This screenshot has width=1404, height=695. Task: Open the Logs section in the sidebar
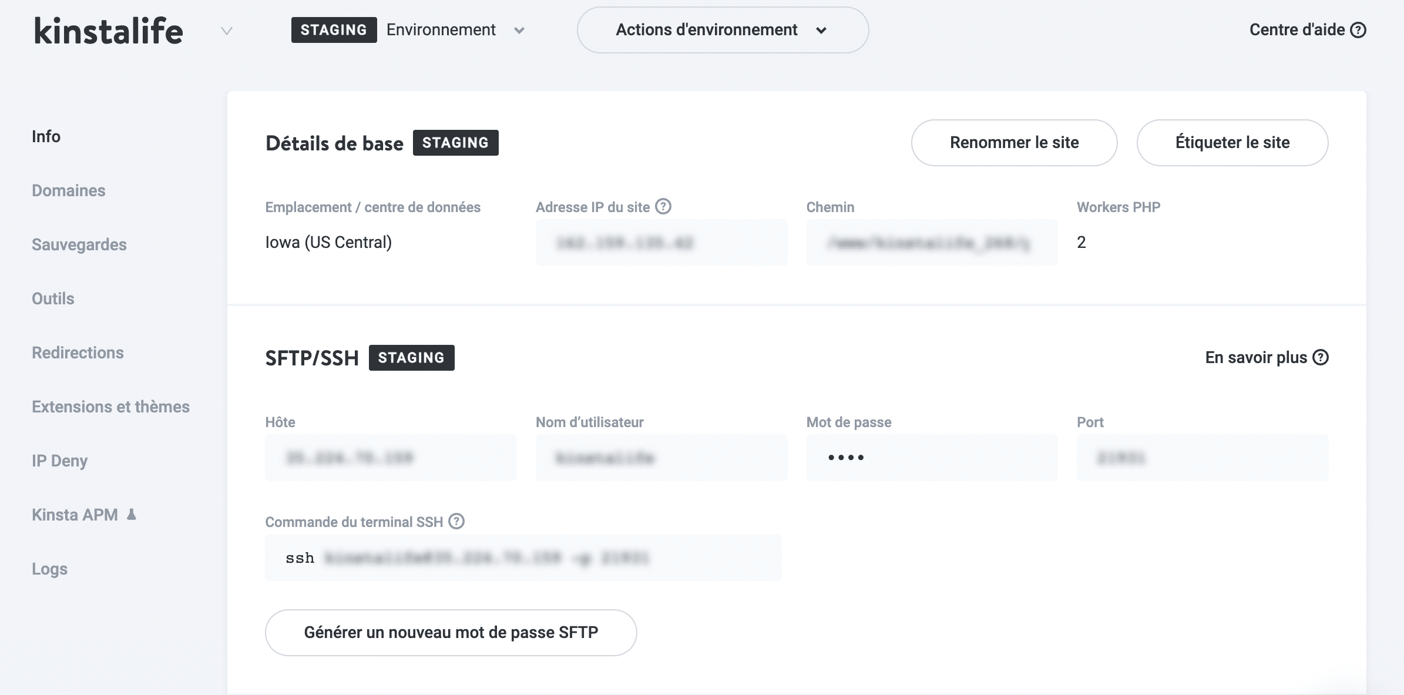tap(49, 569)
